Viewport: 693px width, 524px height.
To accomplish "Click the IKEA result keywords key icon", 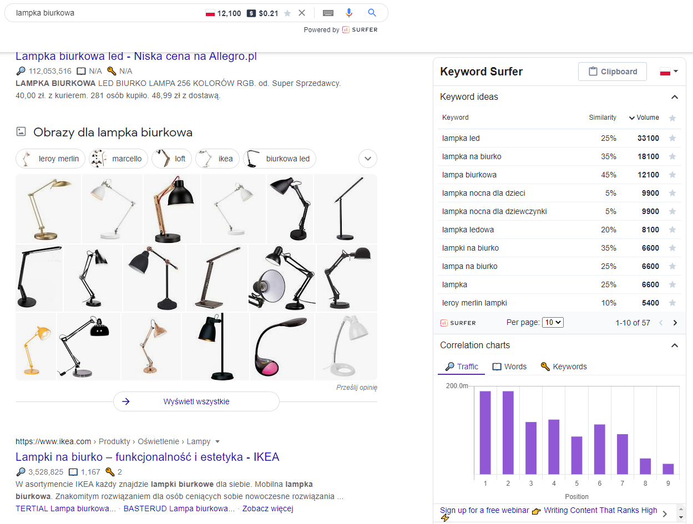I will click(110, 472).
